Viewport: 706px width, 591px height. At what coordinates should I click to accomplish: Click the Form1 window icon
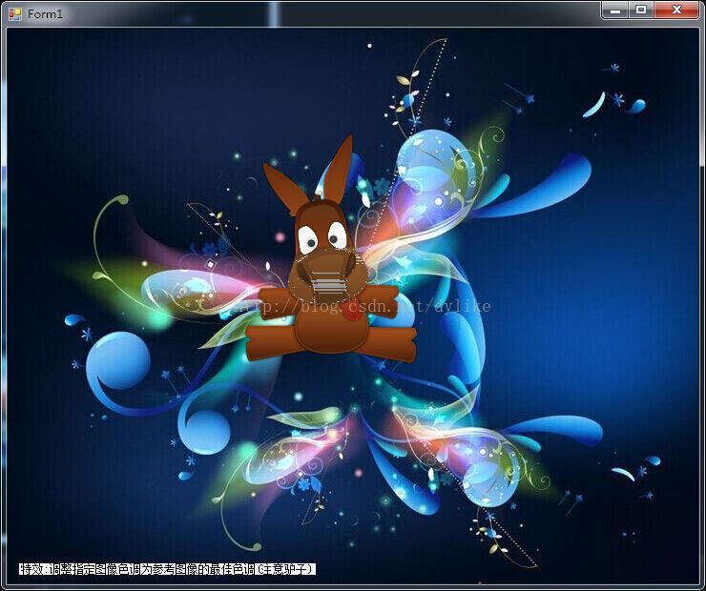pos(15,14)
